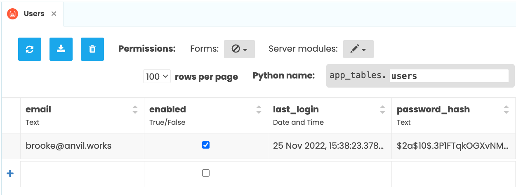Close the Users tab
This screenshot has width=516, height=195.
pos(54,14)
